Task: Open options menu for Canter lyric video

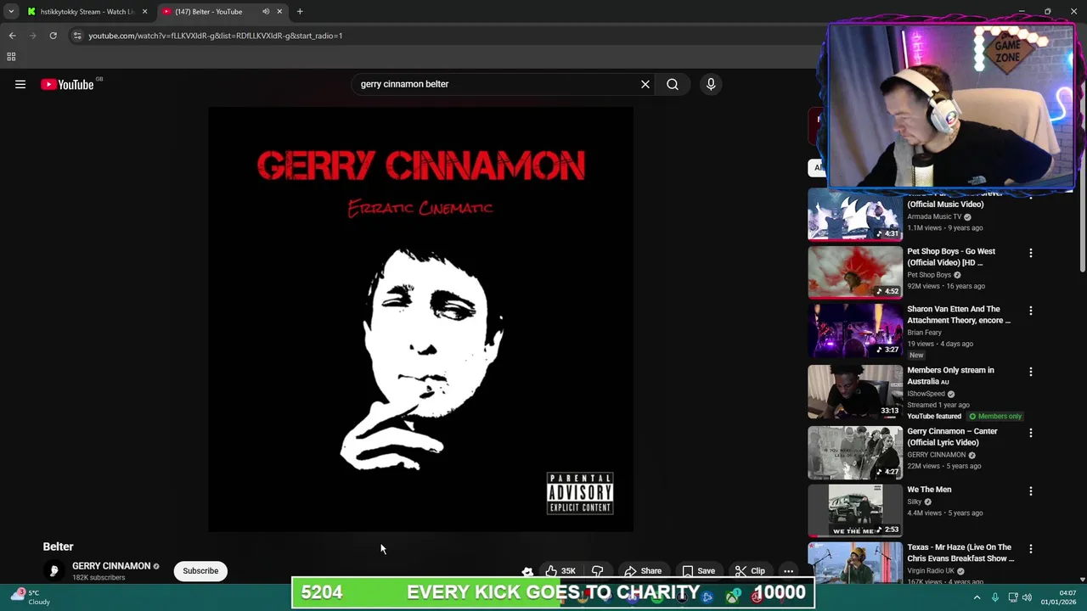Action: point(1031,433)
